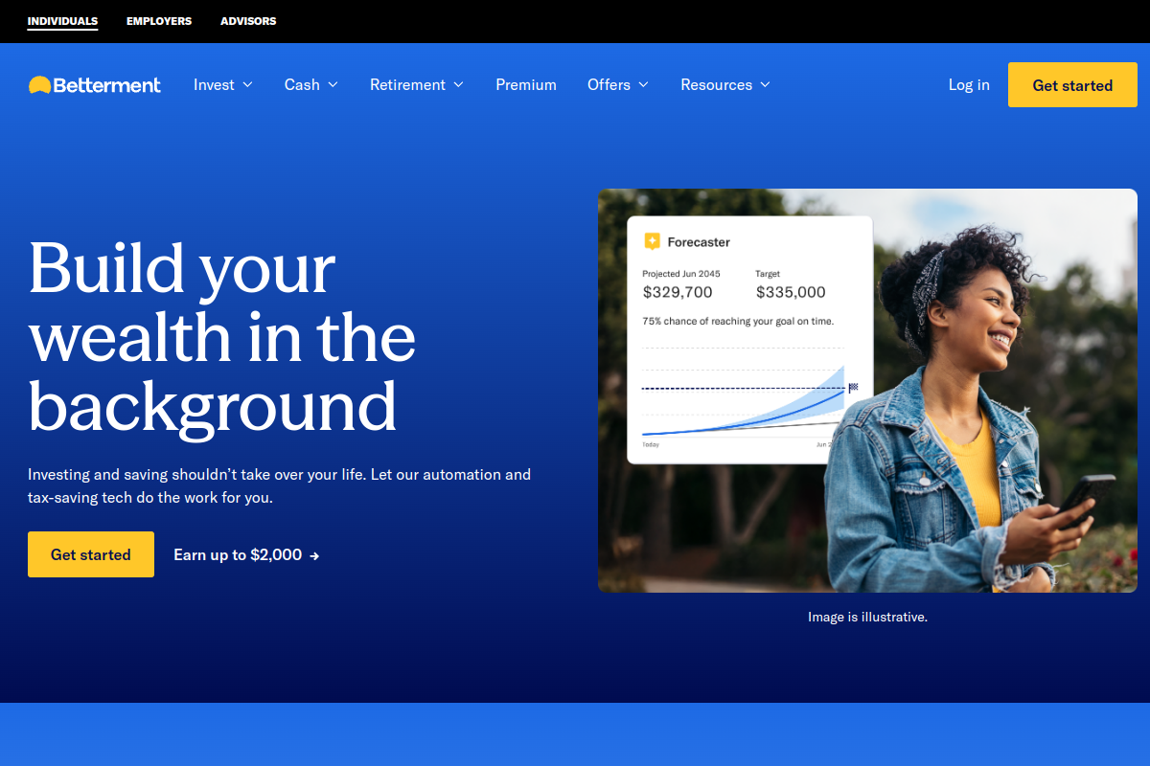
Task: Click the Build your wealth headline
Action: coord(222,336)
